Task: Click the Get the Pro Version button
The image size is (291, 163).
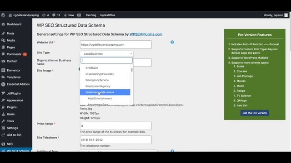Action: point(255,113)
